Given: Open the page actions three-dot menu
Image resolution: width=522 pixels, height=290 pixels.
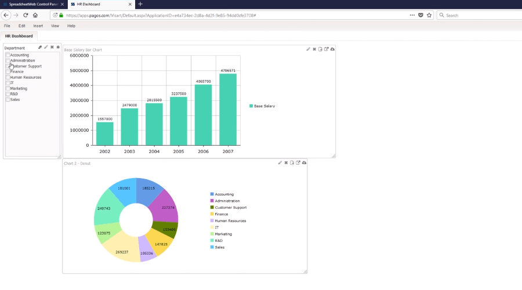Looking at the screenshot, I should coord(412,15).
